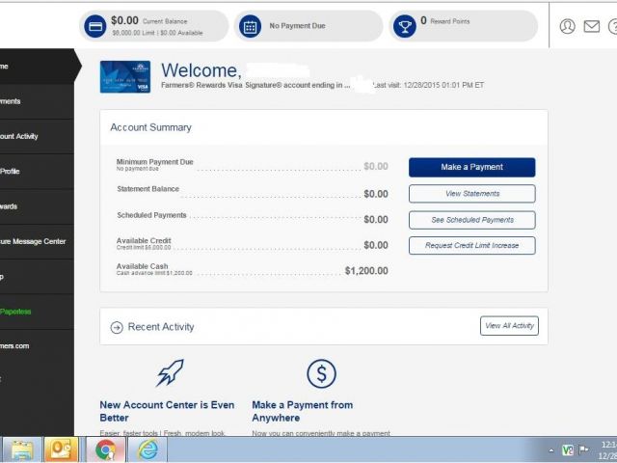Click the dollar sign circle icon

pos(321,373)
